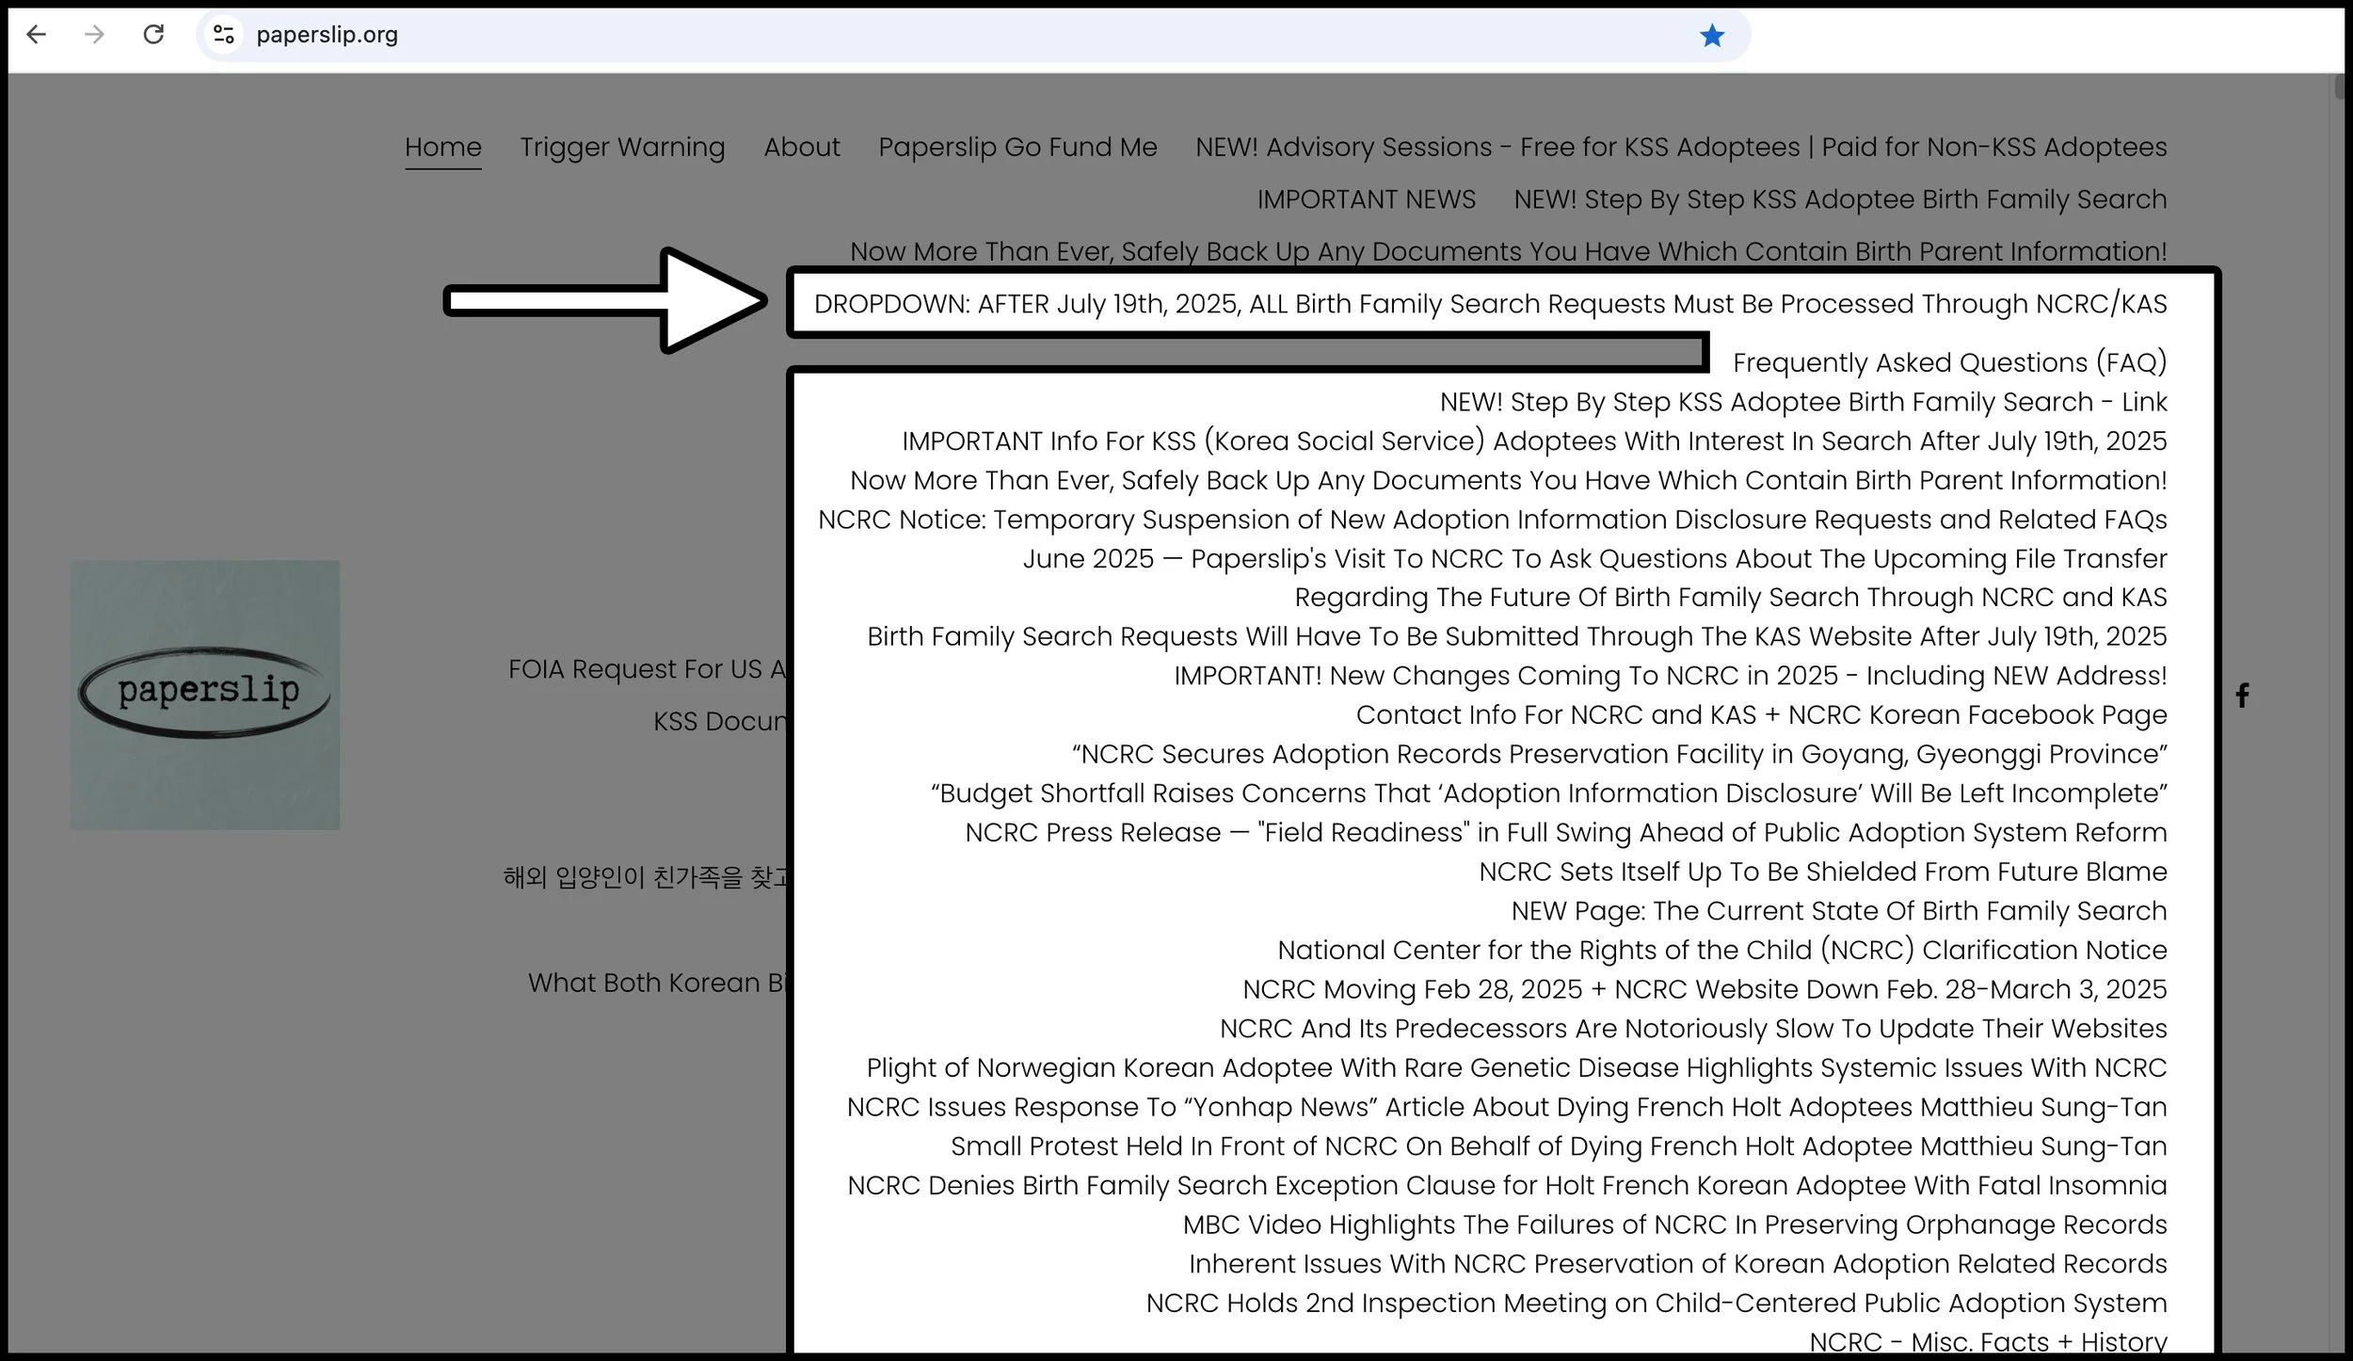Open NCRC Clarification Notice link
Screen dimensions: 2353x1361
pos(1722,951)
